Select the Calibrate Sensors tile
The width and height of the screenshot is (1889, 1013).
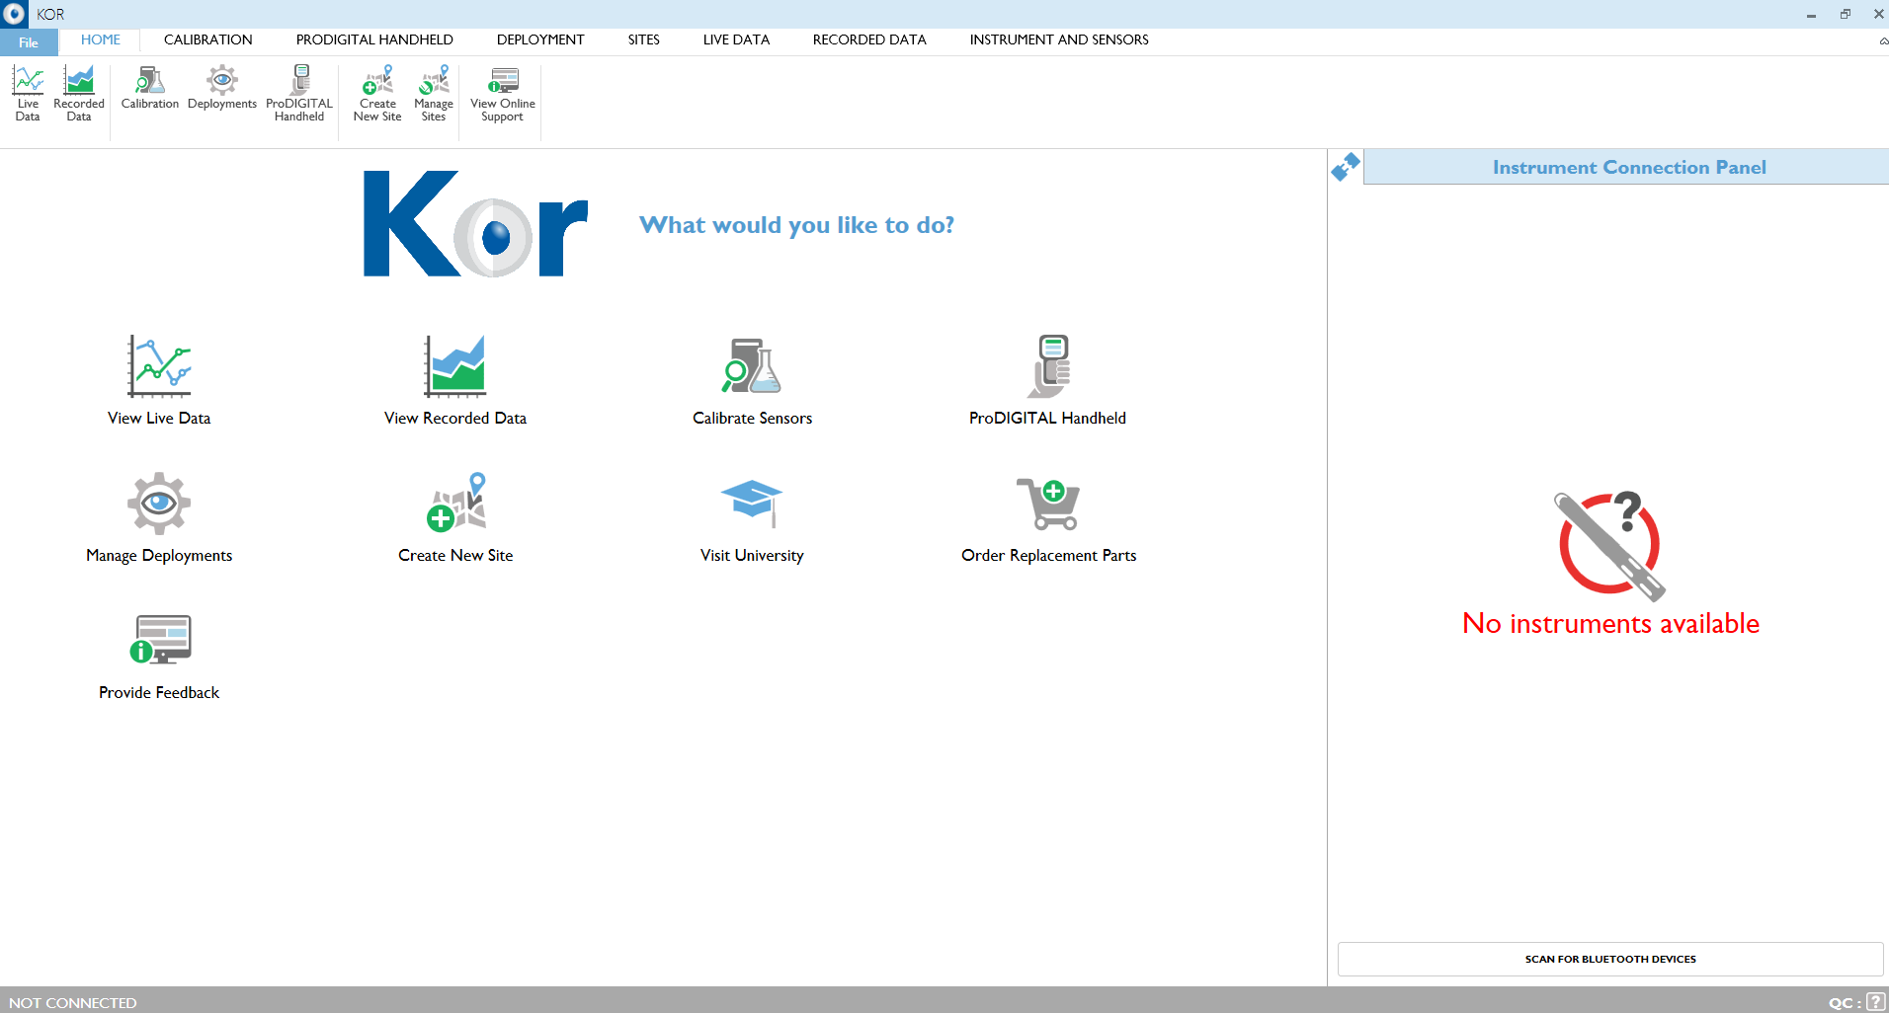tap(752, 380)
